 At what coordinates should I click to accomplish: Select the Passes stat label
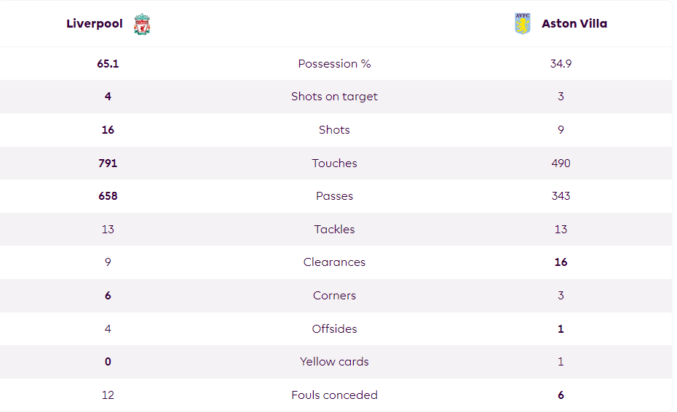pos(334,196)
